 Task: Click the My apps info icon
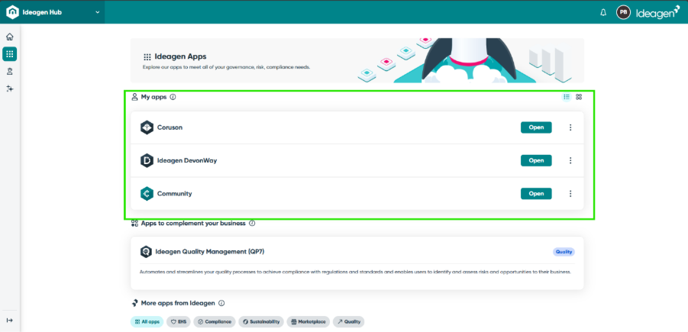coord(173,97)
